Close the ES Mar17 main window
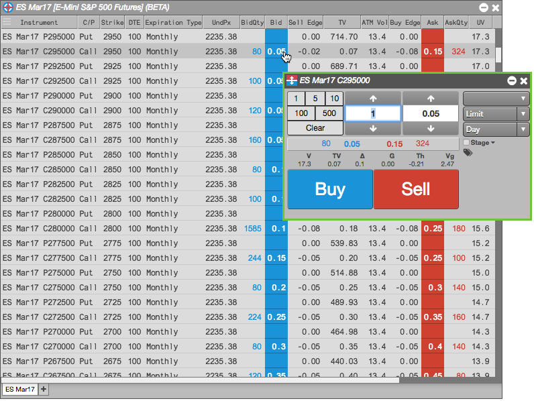The height and width of the screenshot is (401, 534). 496,7
